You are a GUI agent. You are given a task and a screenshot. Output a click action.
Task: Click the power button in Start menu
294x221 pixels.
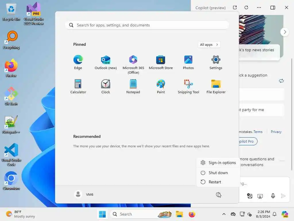pyautogui.click(x=218, y=195)
